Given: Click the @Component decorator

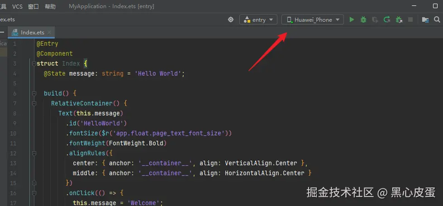Looking at the screenshot, I should tap(55, 54).
